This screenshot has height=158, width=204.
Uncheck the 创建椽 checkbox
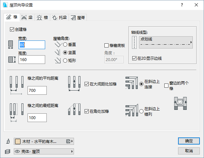coord(12,30)
